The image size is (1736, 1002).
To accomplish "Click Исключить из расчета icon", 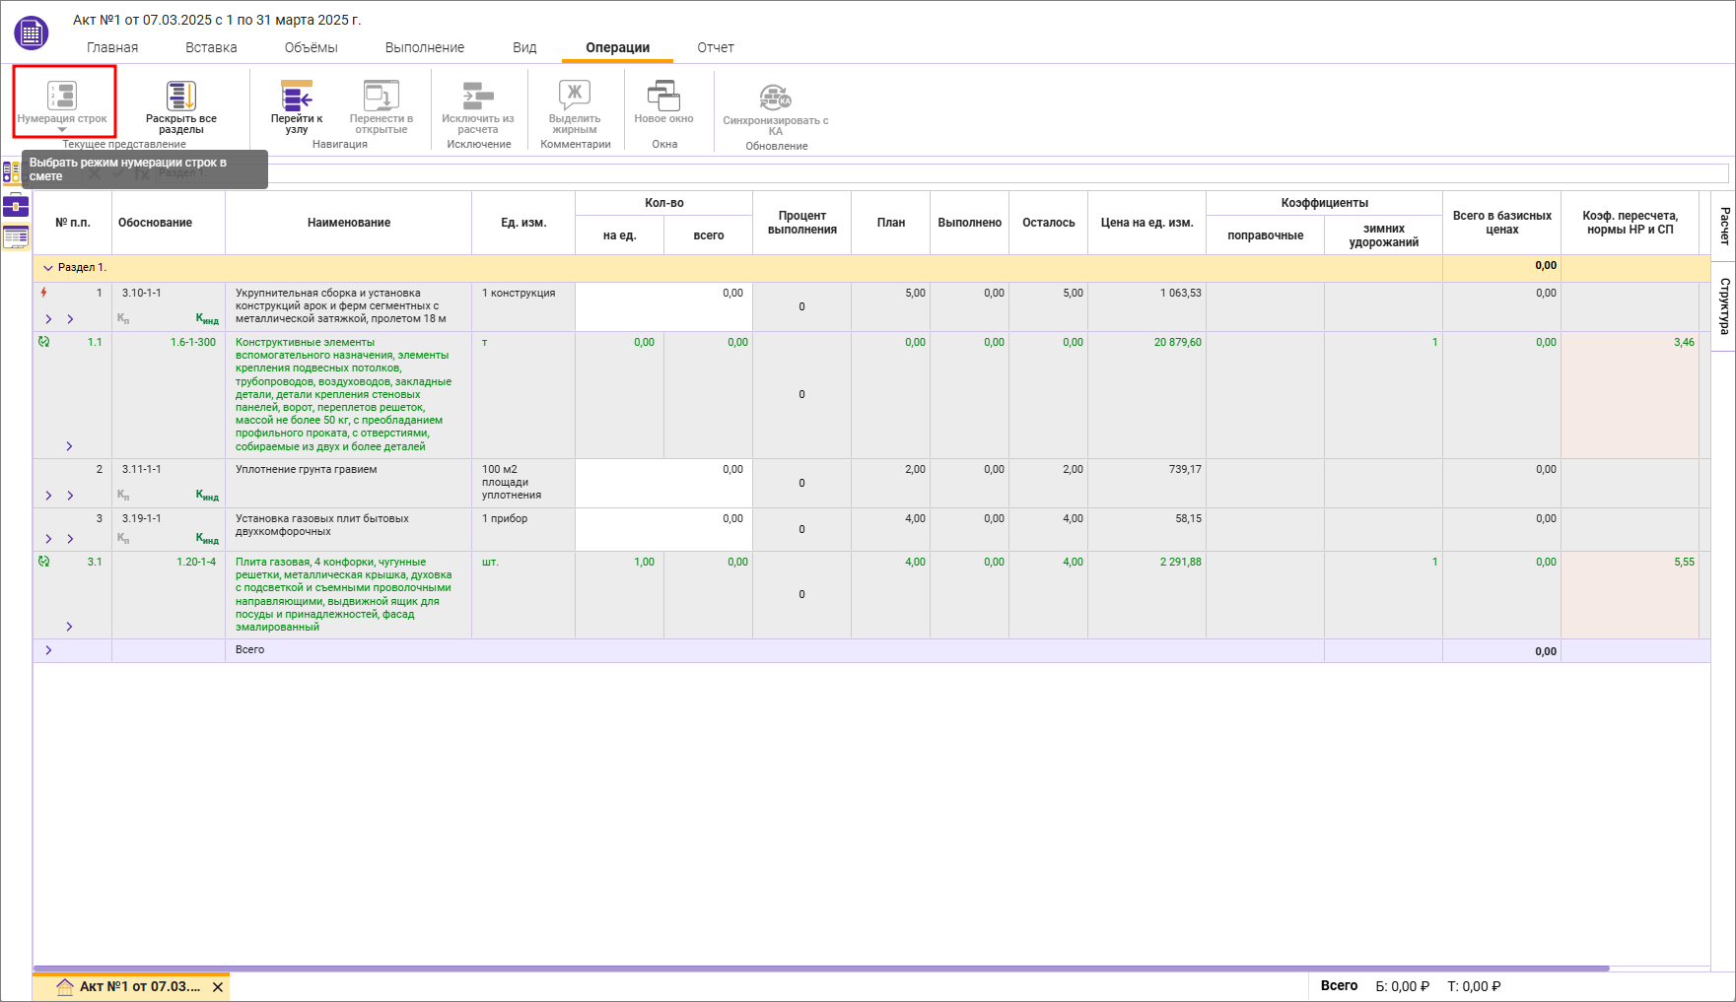I will [478, 97].
